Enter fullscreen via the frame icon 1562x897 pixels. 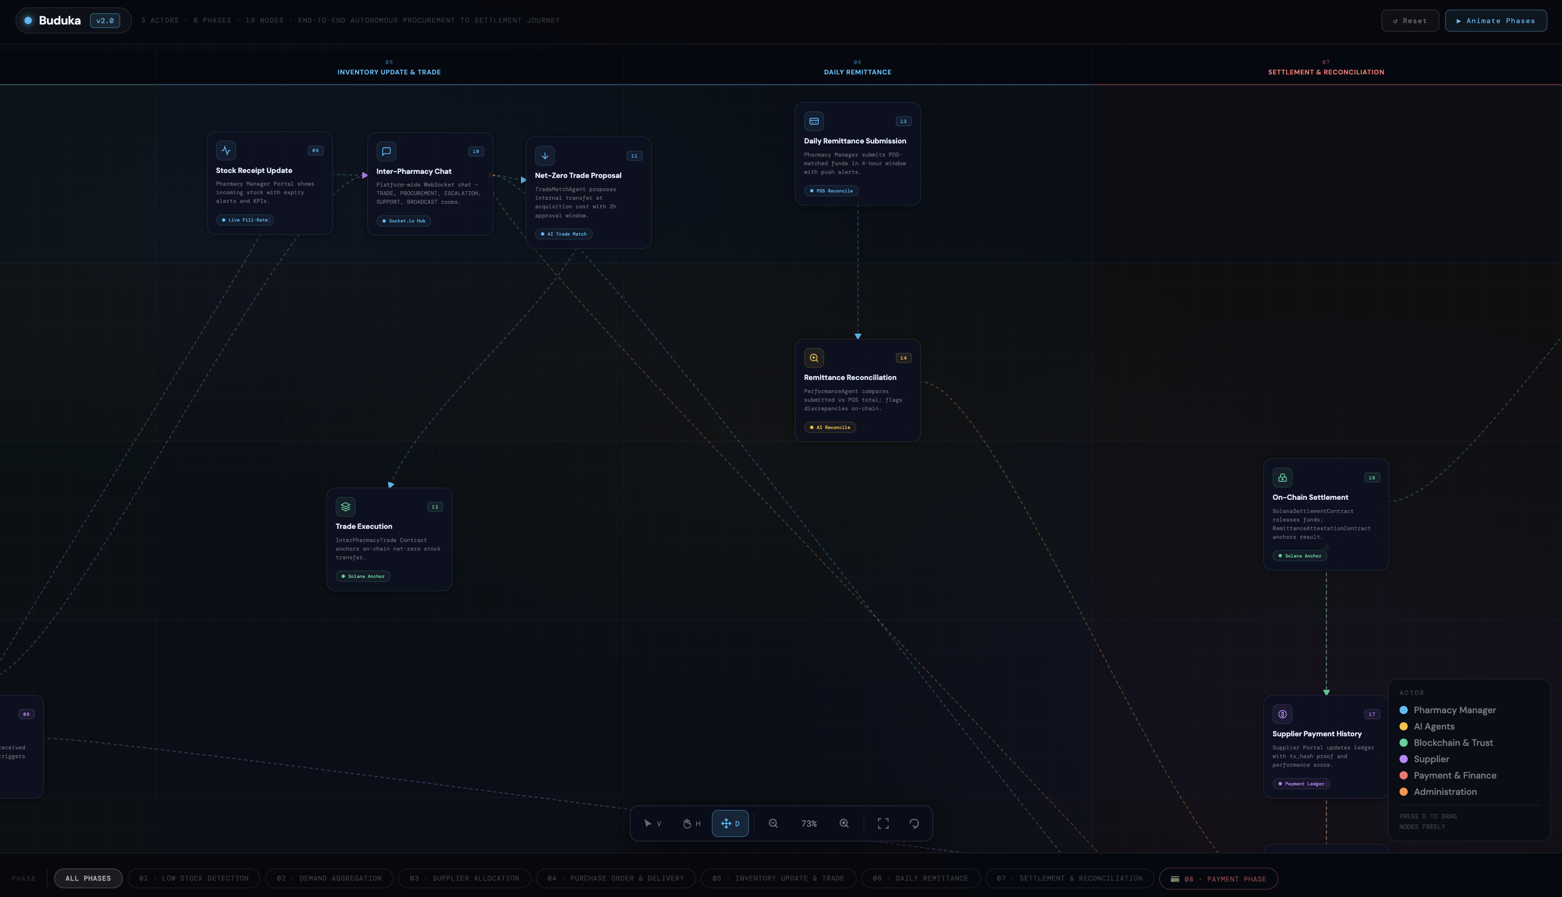point(883,823)
